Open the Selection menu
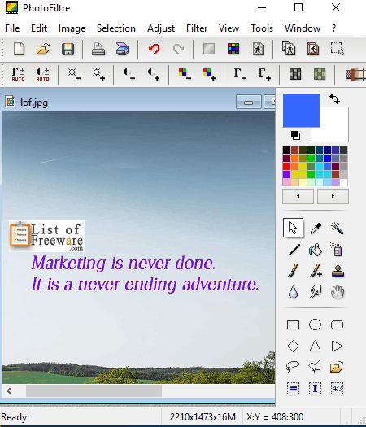Viewport: 366px width, 427px height. 116,28
